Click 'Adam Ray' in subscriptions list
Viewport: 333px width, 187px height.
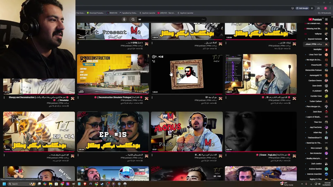point(317,132)
